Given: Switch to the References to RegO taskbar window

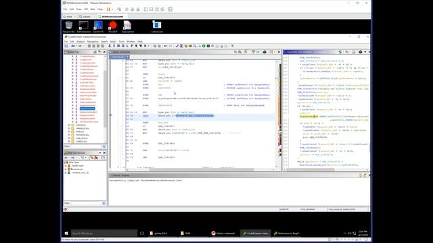Looking at the screenshot, I should point(287,234).
